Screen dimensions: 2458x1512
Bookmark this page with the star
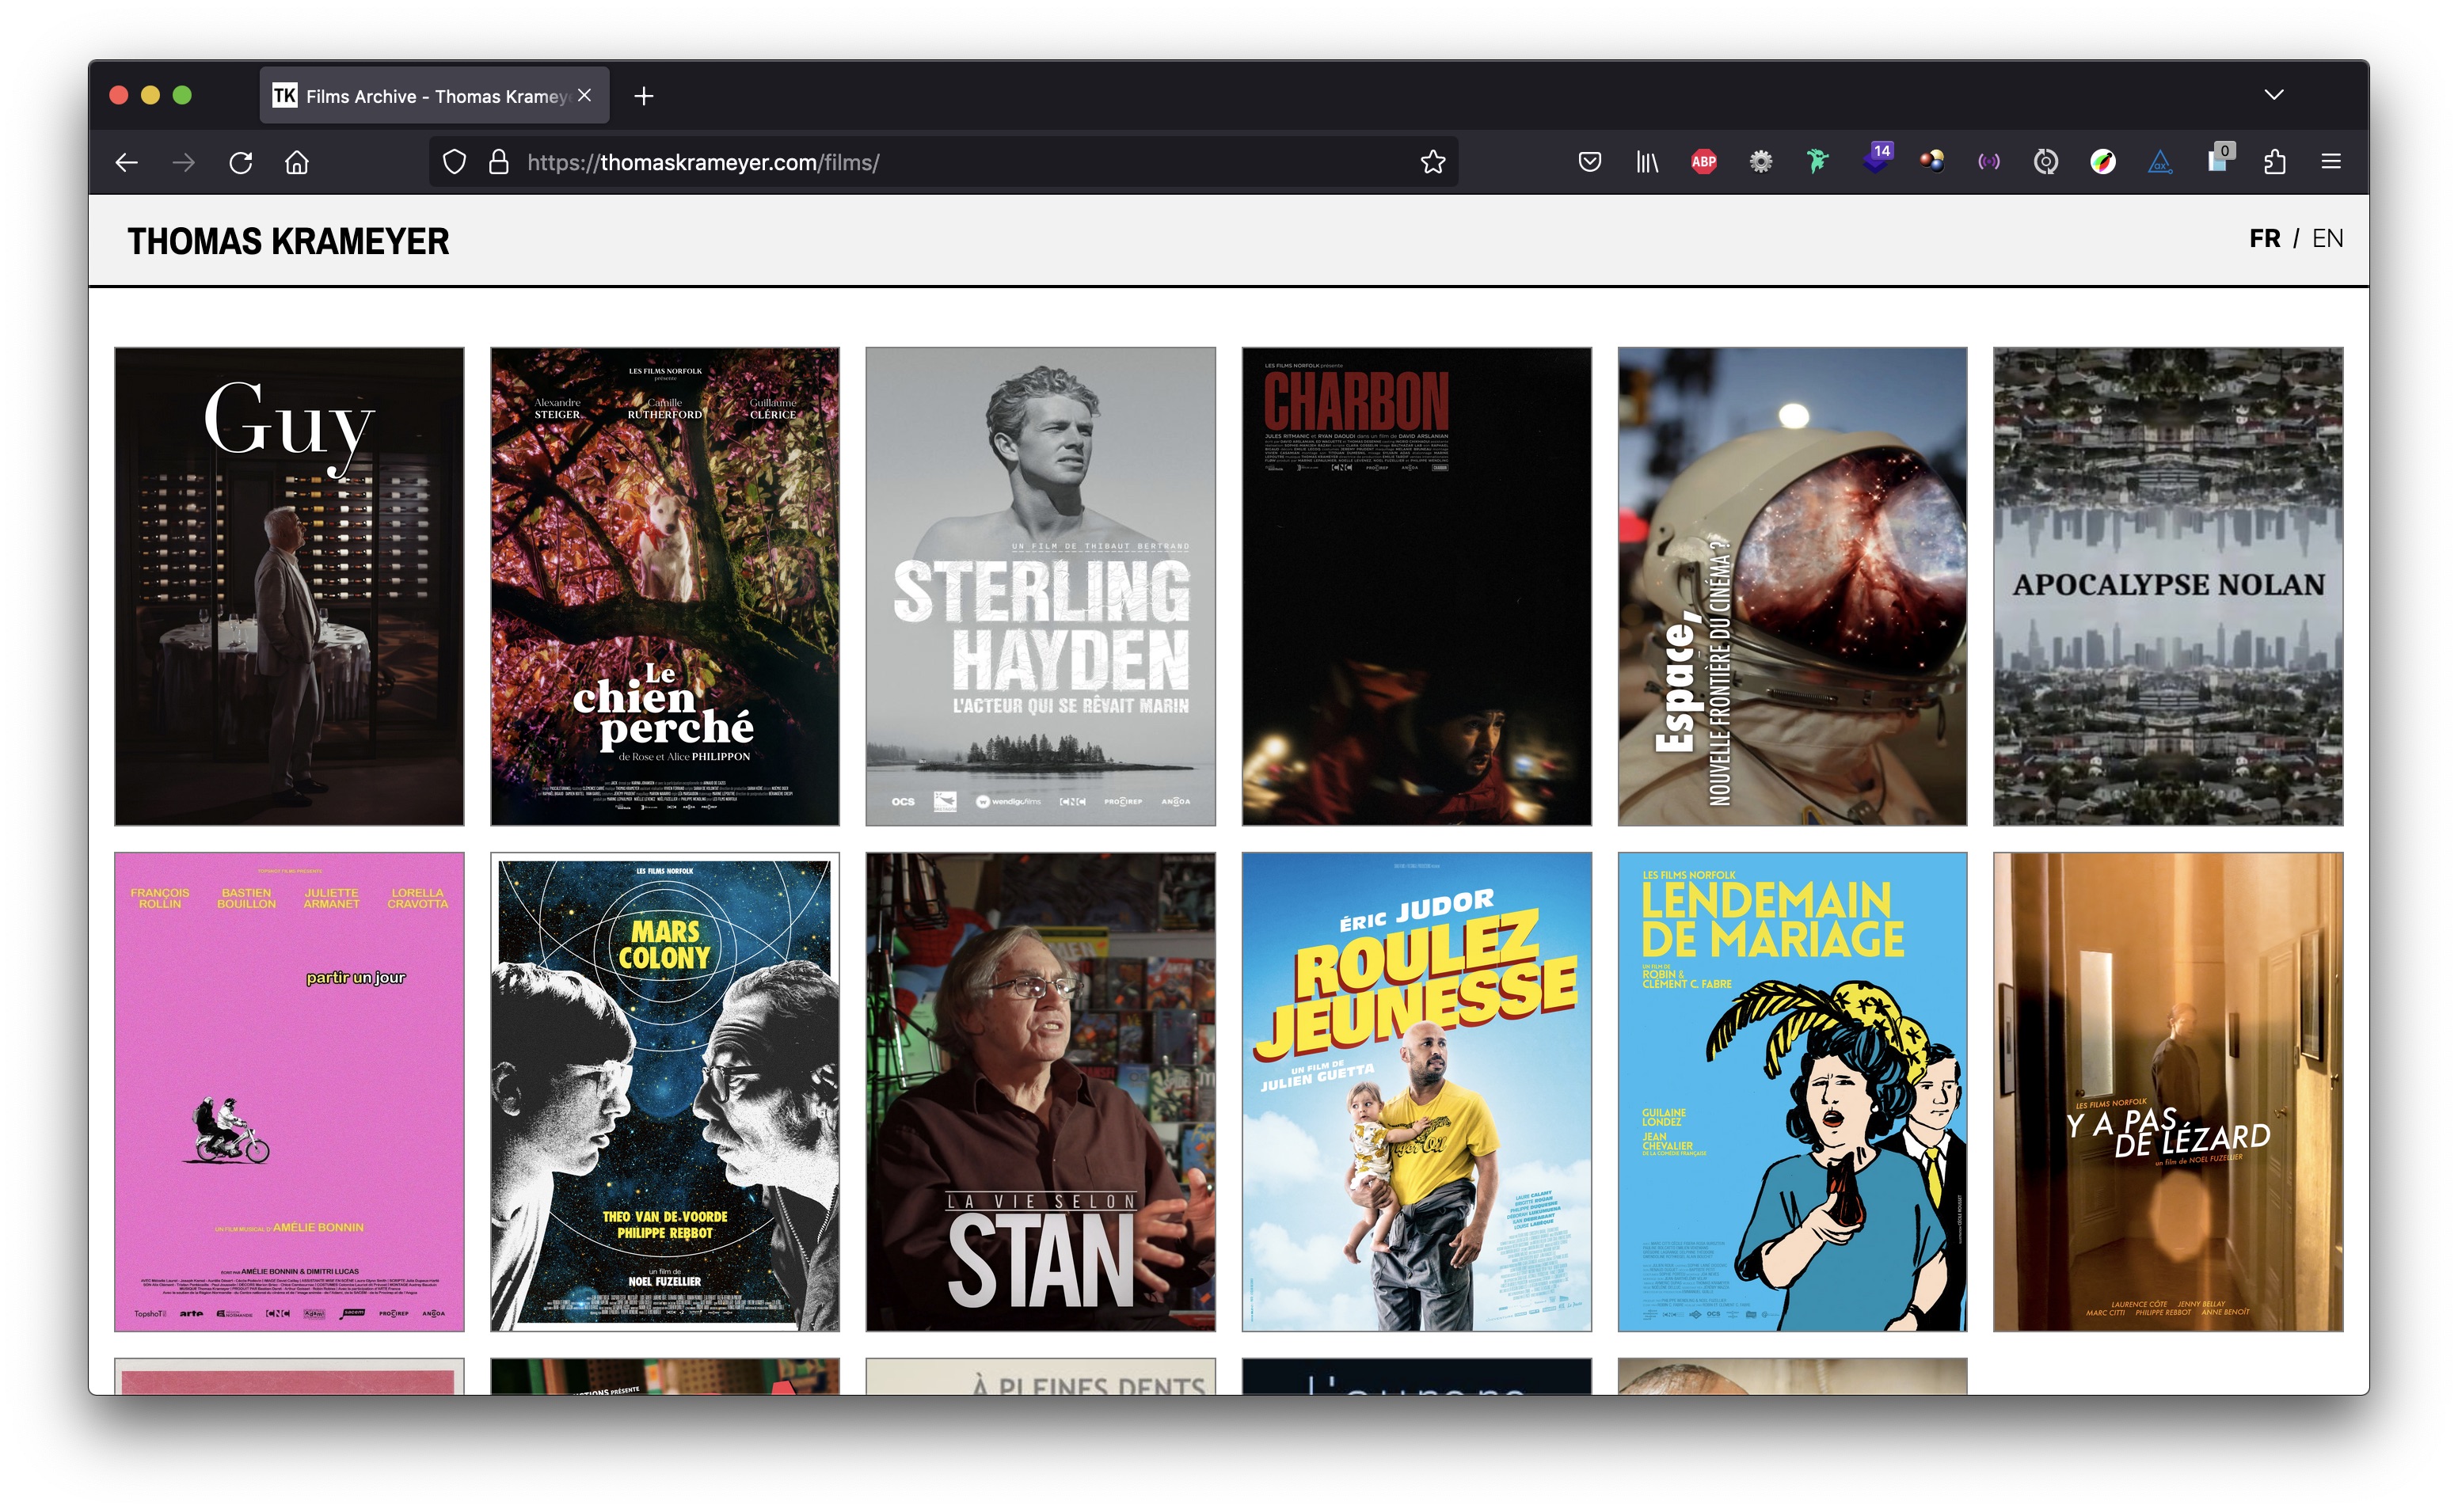[x=1433, y=162]
